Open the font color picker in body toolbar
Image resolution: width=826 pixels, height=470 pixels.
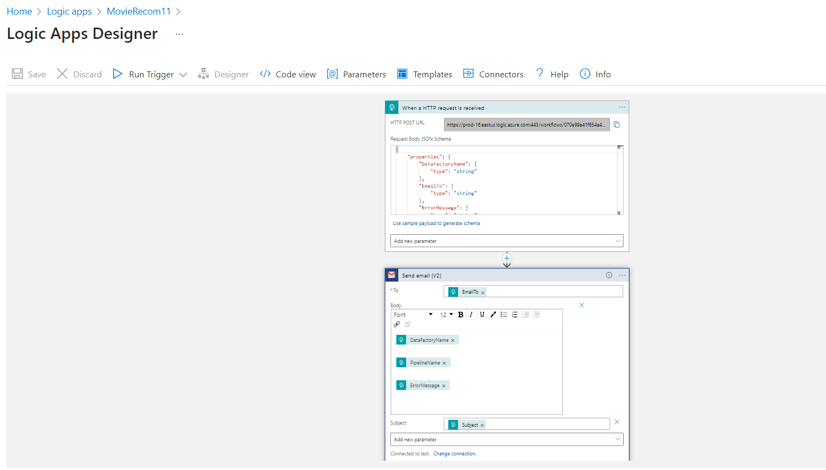493,314
